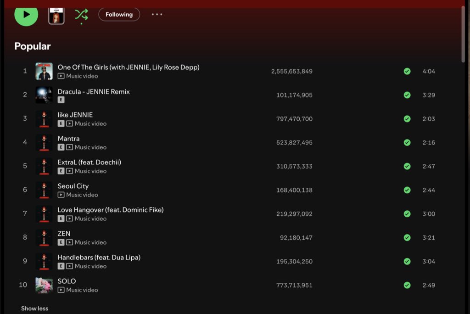
Task: Toggle saved checkmark on ZEN
Action: [x=407, y=237]
